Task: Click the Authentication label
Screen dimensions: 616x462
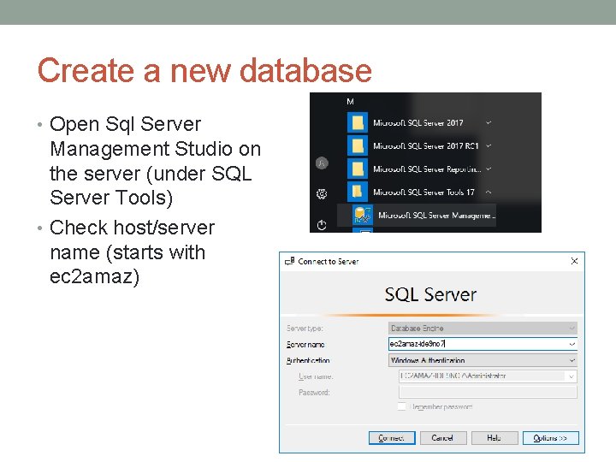Action: click(308, 360)
